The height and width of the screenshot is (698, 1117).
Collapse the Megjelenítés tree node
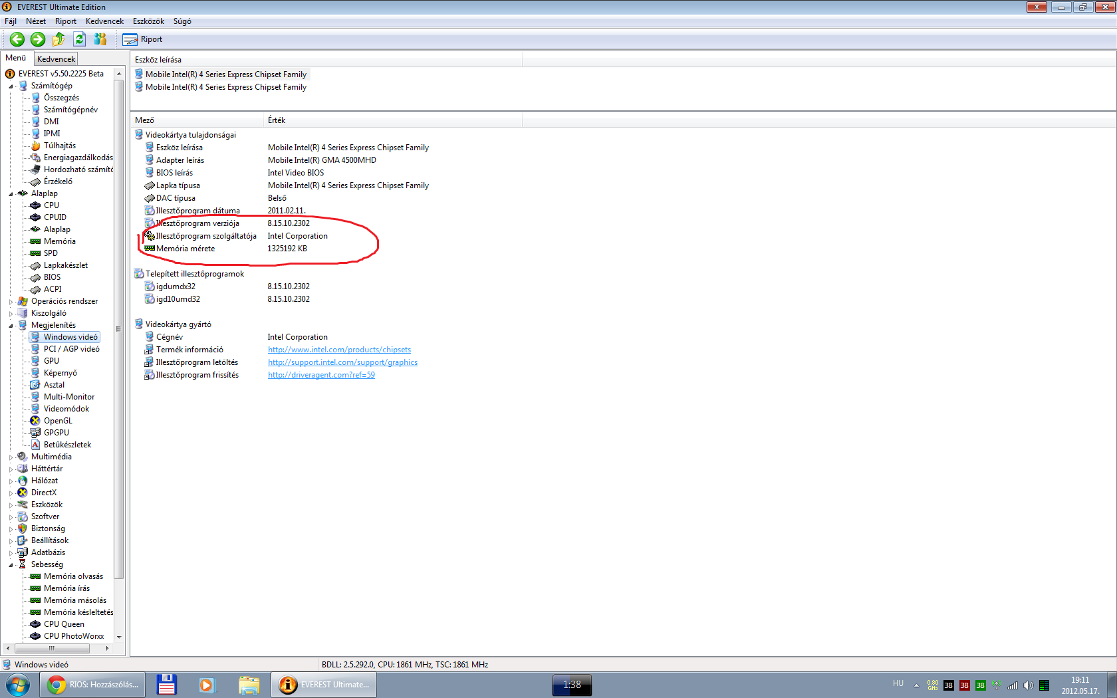pos(11,326)
